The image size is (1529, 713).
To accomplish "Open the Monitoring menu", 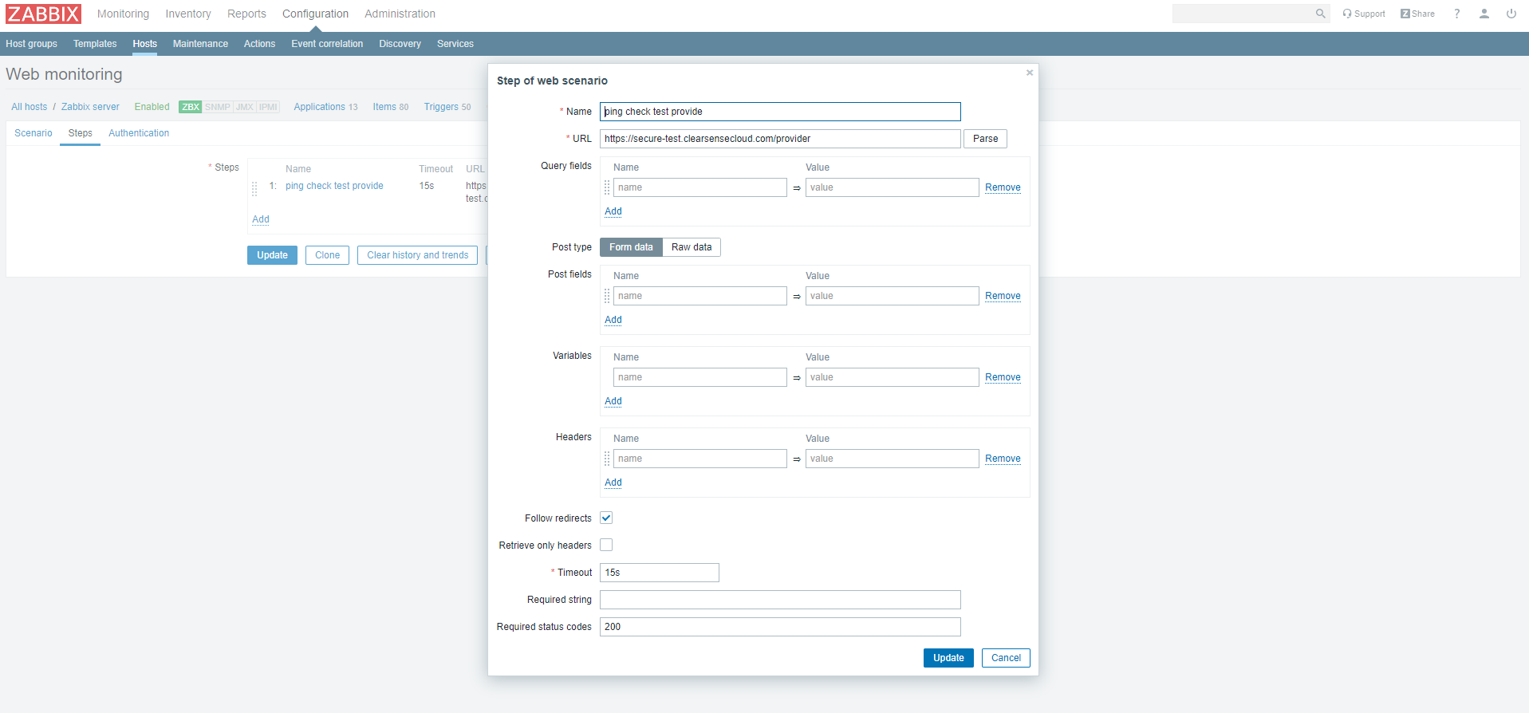I will pyautogui.click(x=123, y=14).
